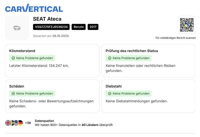Select Prüfung des rechtlichen Status heading

(x=132, y=51)
